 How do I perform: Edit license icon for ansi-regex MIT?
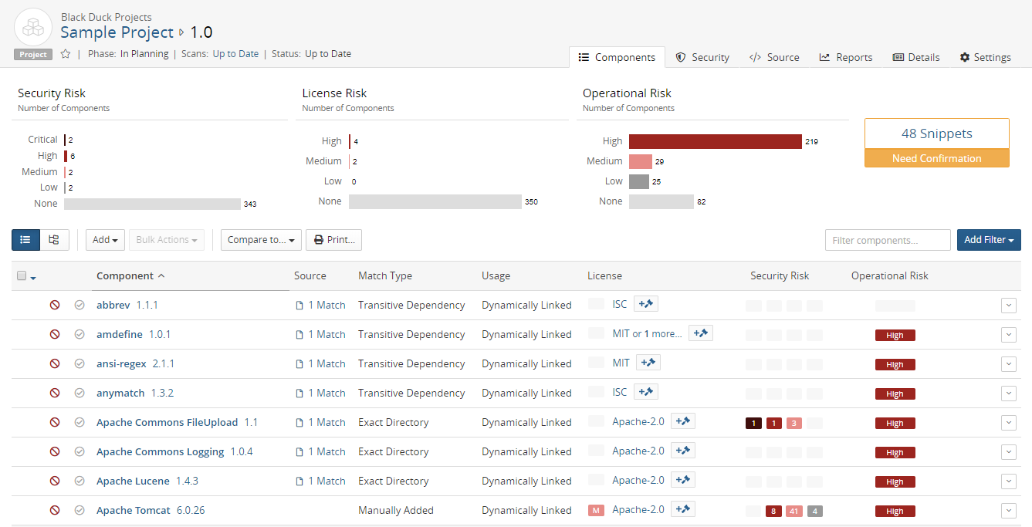648,363
